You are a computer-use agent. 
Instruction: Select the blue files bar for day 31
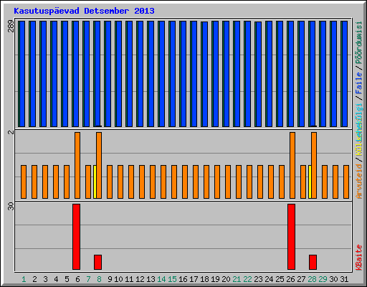345,74
